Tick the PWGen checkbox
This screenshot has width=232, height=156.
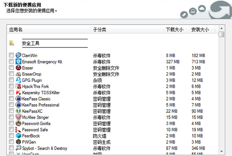pos(11,142)
